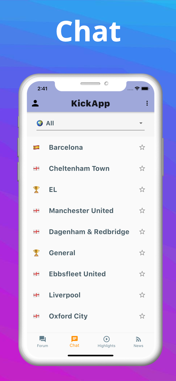
Task: Star the Manchester United channel
Action: pyautogui.click(x=142, y=211)
